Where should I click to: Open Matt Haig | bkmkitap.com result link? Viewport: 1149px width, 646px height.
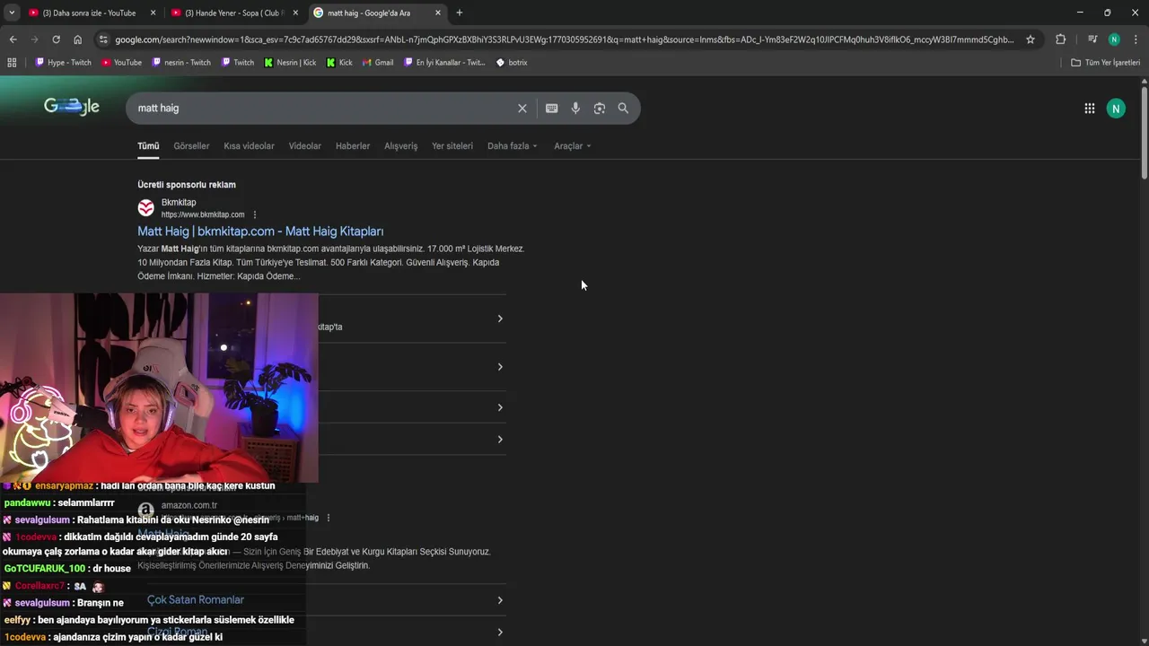pyautogui.click(x=260, y=231)
